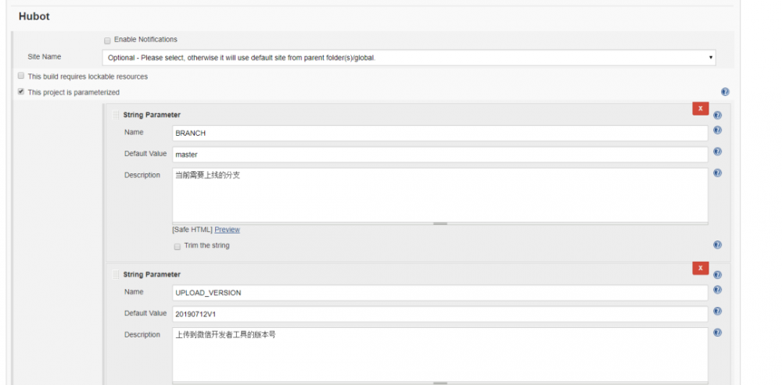Open help for UPLOAD_VERSION name field
782x385 pixels.
[x=718, y=290]
